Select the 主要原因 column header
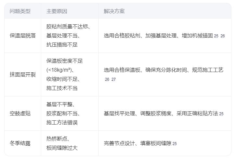Screen dimensions: 235x158 57,11
